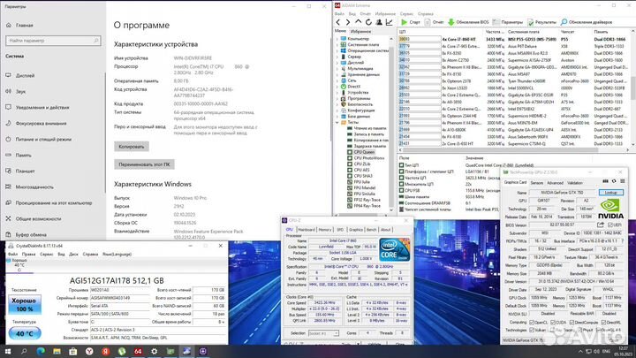Image resolution: width=636 pixels, height=358 pixels.
Task: Click the 40 °C temperature button
Action: pyautogui.click(x=25, y=333)
